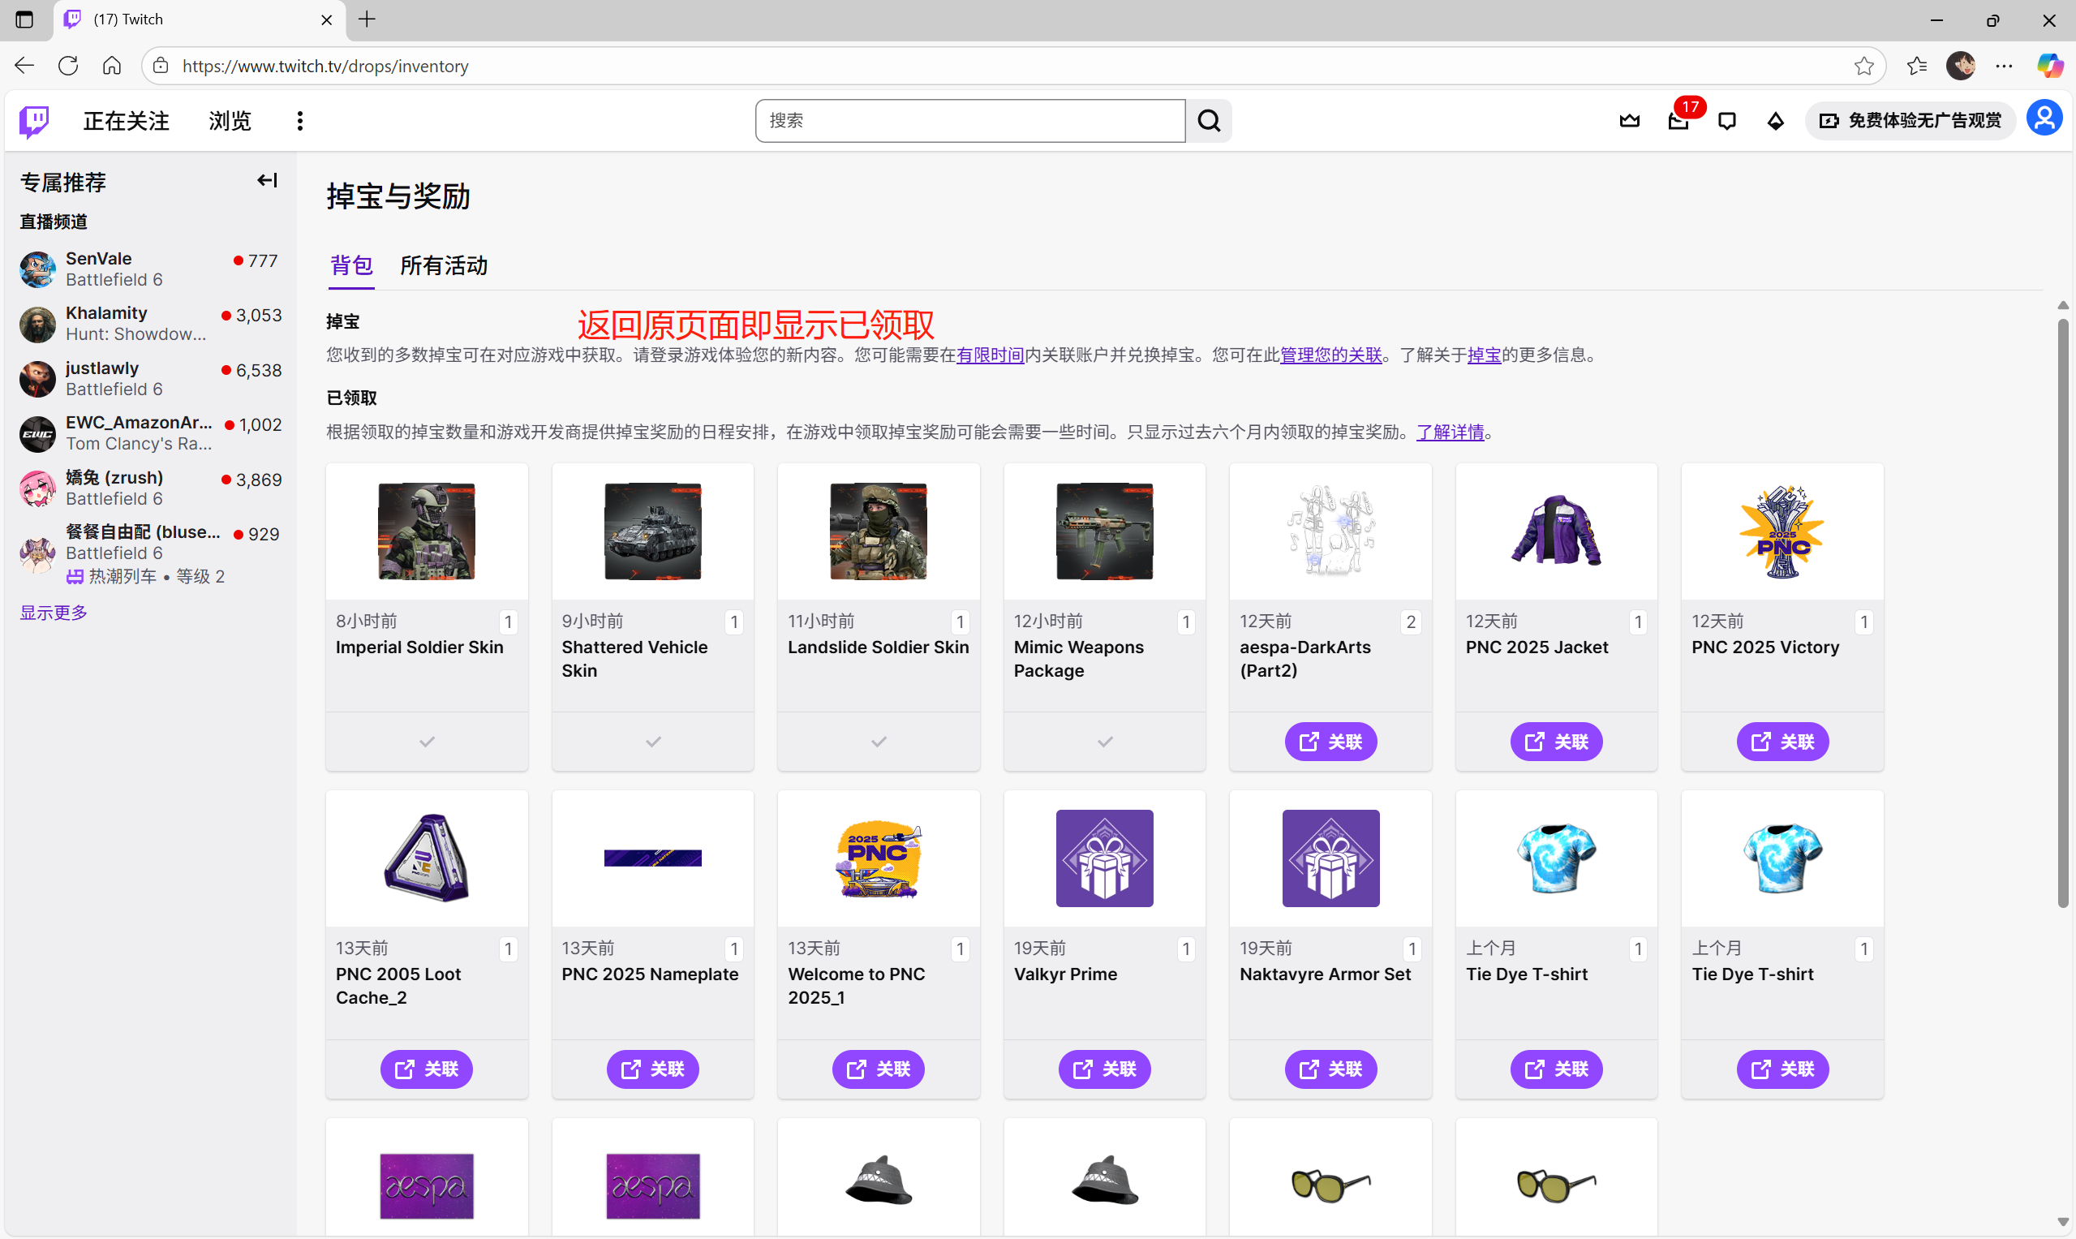Follow the 掉宝 info link
Image resolution: width=2076 pixels, height=1239 pixels.
[x=1484, y=355]
